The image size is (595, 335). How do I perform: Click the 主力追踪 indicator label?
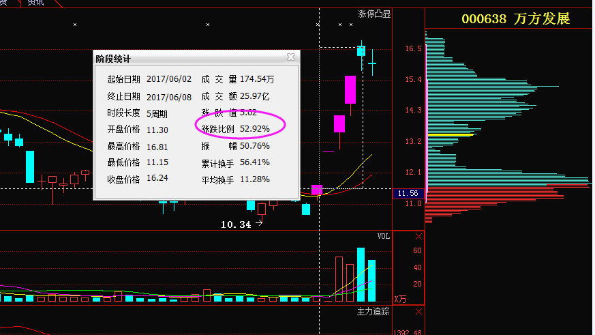tap(373, 312)
